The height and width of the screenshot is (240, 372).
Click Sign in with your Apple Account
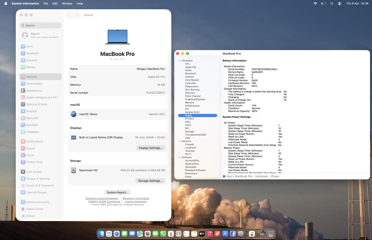click(41, 35)
